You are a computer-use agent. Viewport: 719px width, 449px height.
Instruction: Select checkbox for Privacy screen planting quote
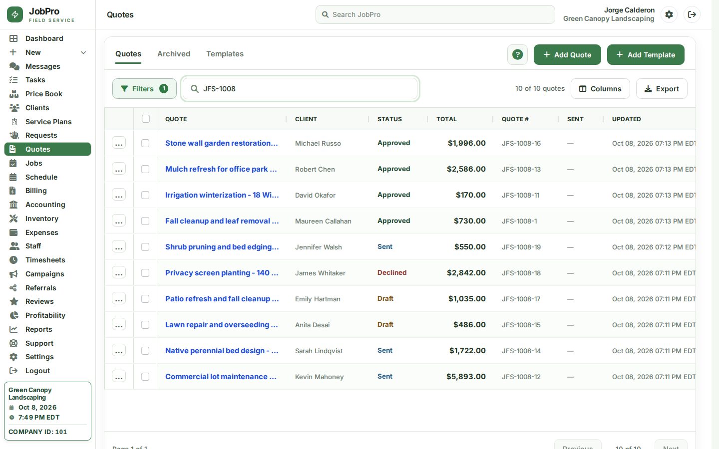coord(145,273)
